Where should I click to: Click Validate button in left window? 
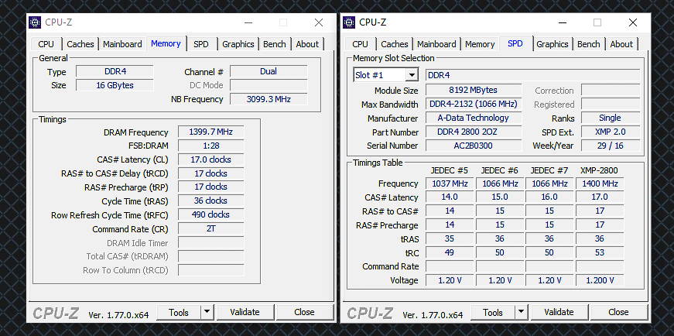(x=245, y=312)
